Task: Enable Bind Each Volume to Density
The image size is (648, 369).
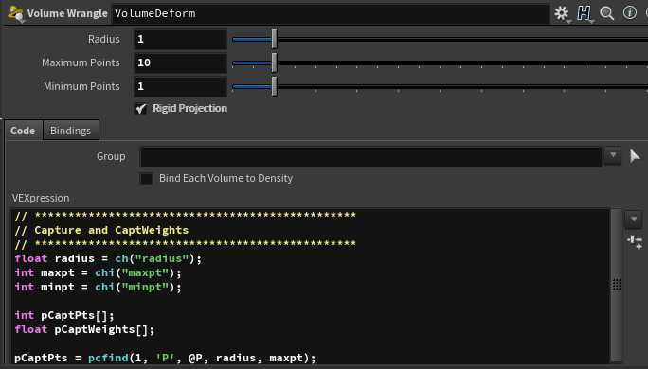Action: pos(146,179)
